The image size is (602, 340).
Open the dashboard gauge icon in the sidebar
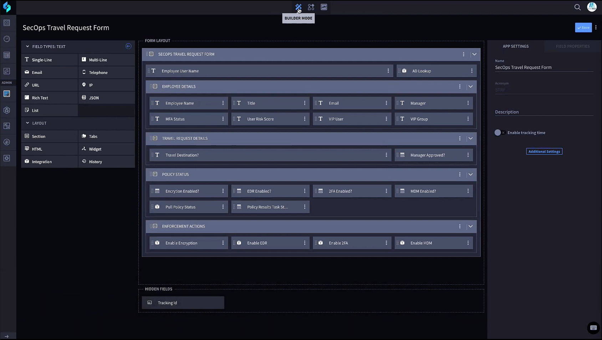[x=7, y=39]
